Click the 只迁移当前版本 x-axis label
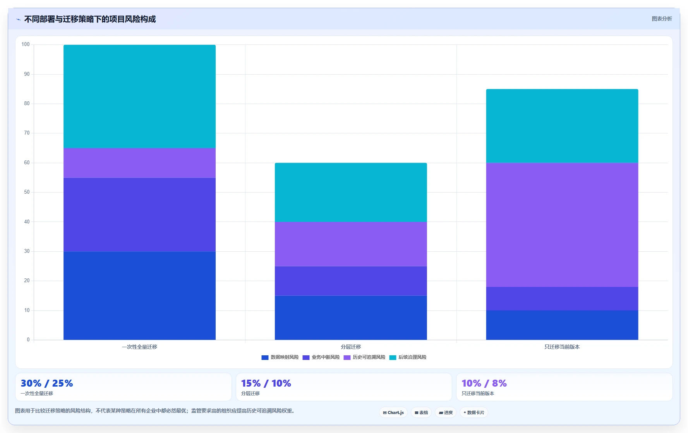 [562, 347]
